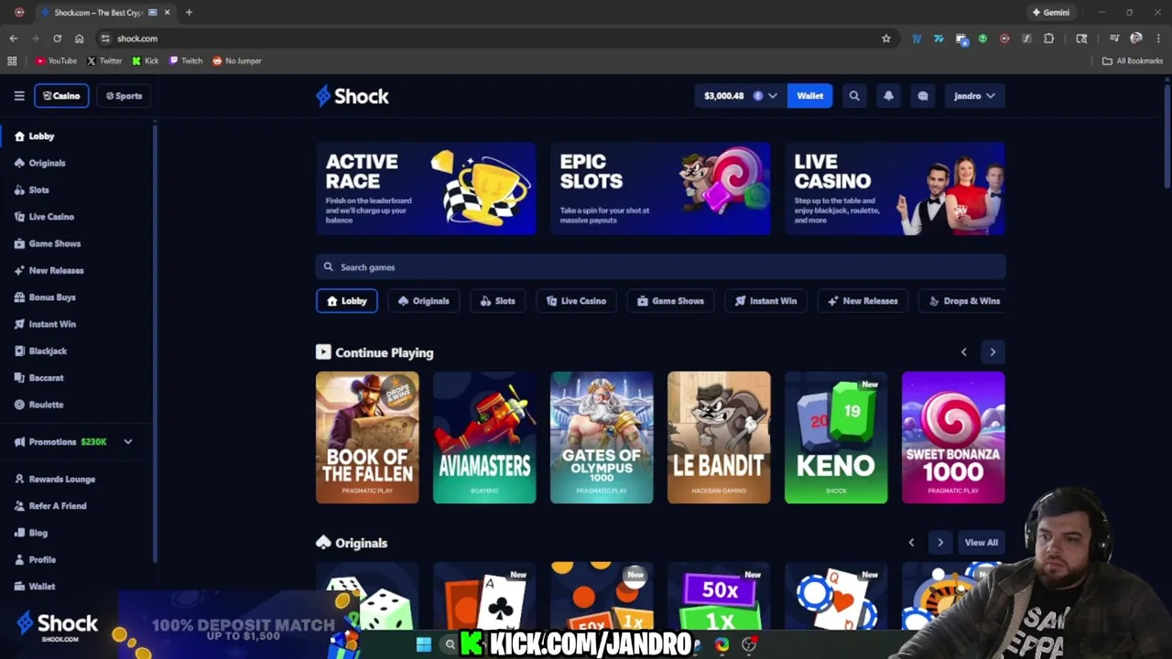Show previous Continue Playing games

pyautogui.click(x=963, y=352)
